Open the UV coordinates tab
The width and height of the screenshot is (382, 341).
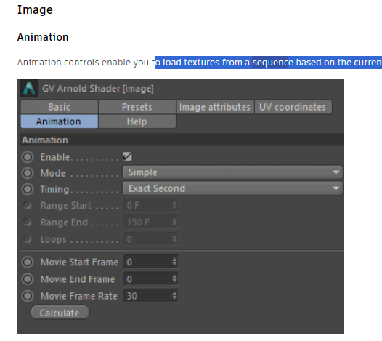(293, 107)
